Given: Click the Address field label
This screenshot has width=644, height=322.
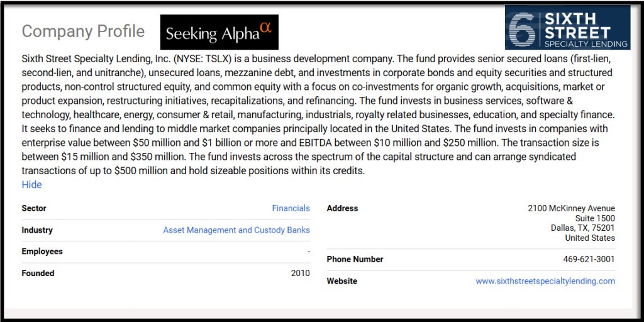Looking at the screenshot, I should coord(342,208).
